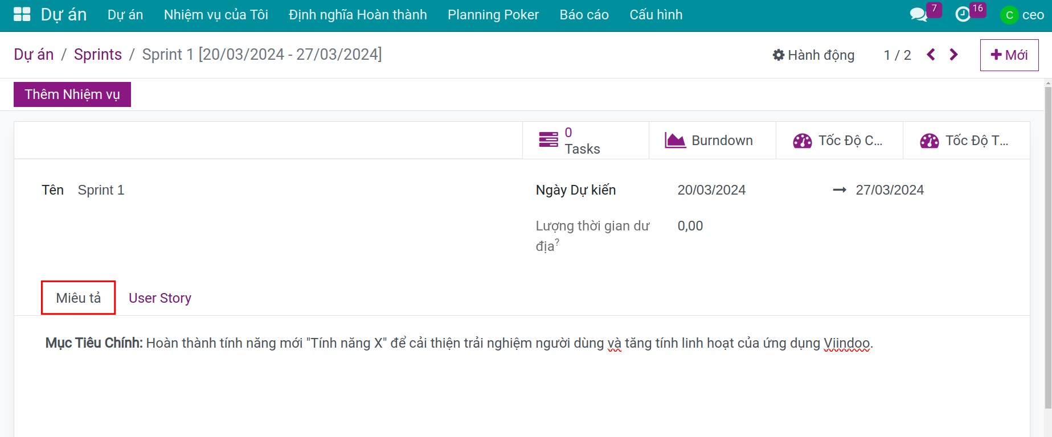Go to previous record with left chevron
Viewport: 1052px width, 437px height.
coord(931,55)
